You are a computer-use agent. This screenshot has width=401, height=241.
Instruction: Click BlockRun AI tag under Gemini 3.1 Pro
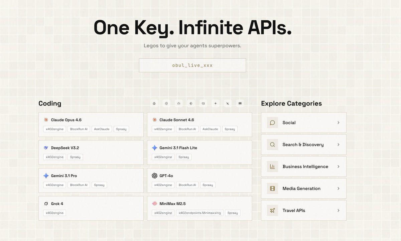pyautogui.click(x=79, y=185)
